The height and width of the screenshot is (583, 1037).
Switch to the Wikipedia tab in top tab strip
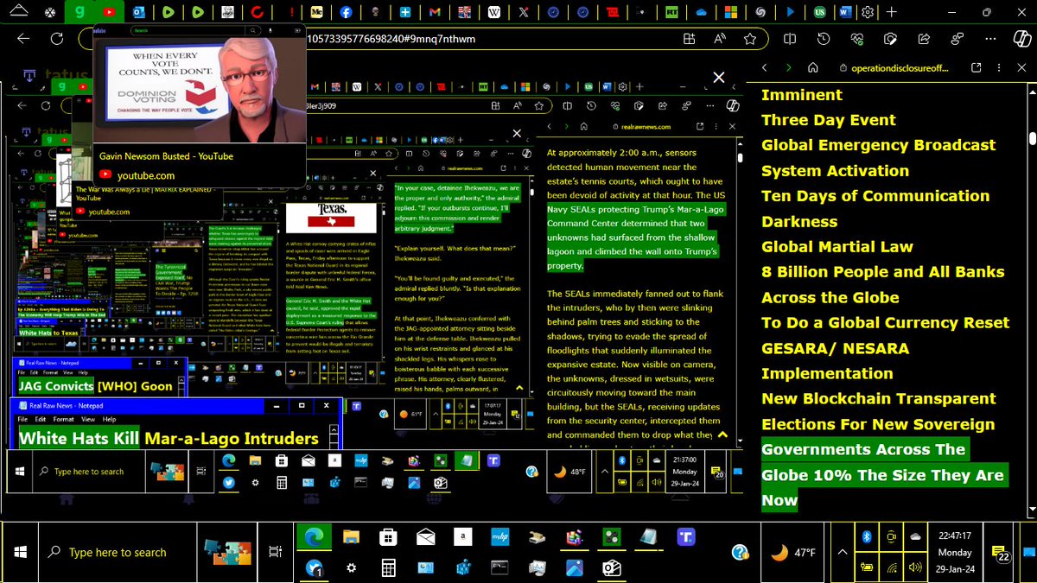point(494,12)
